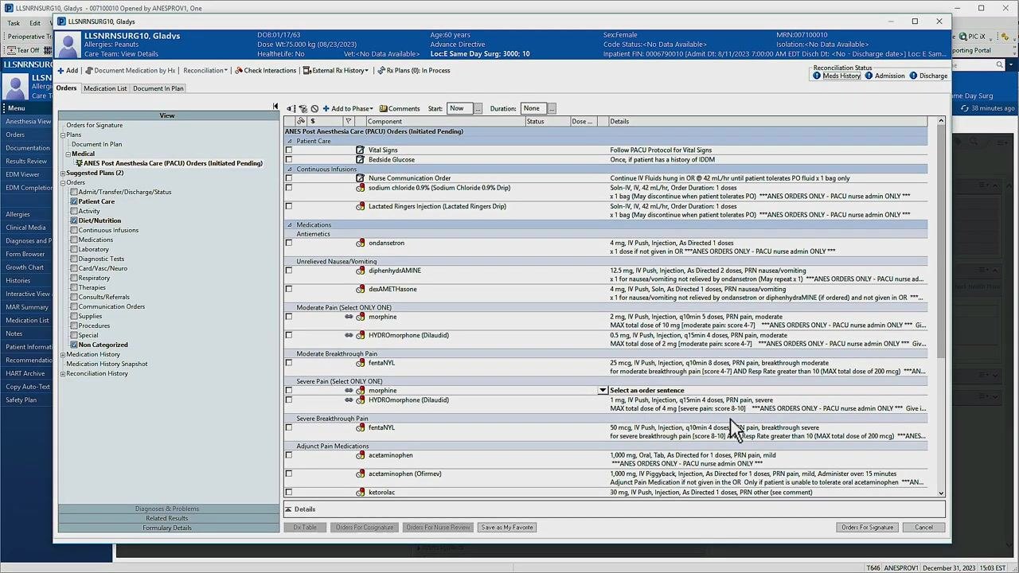Screen dimensions: 1019x573
Task: Open External Rx History dropdown
Action: 336,71
